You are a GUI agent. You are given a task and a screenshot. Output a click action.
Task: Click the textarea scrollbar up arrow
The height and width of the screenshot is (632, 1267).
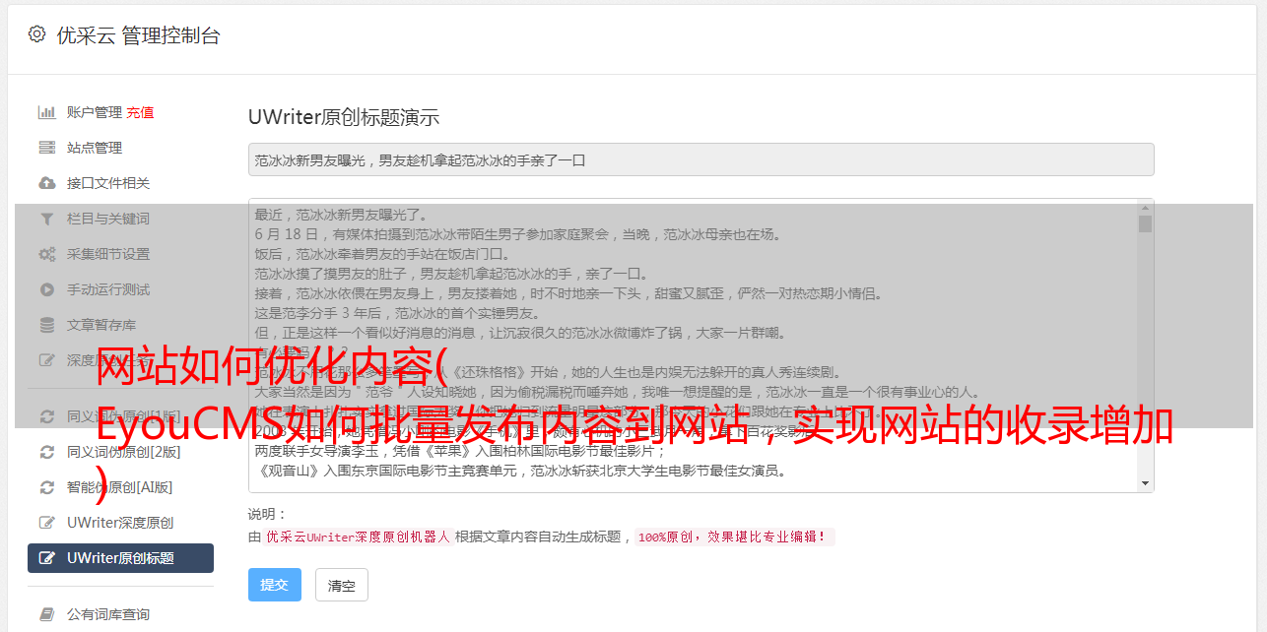pos(1145,207)
